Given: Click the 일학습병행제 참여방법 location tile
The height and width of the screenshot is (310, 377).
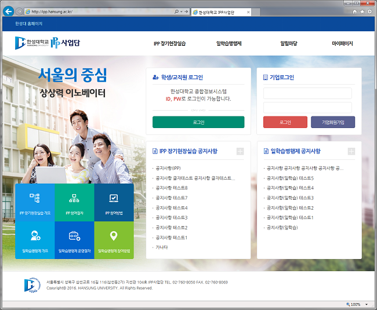Looking at the screenshot, I should pyautogui.click(x=114, y=240).
